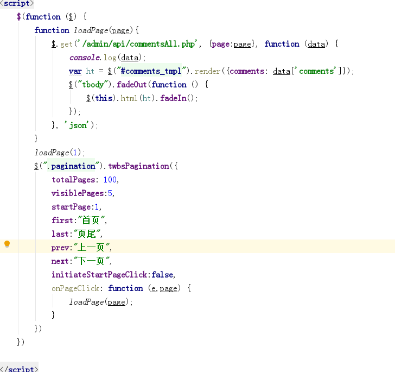Viewport: 395px width, 372px height.
Task: Click the console.log(data) statement
Action: tap(107, 58)
